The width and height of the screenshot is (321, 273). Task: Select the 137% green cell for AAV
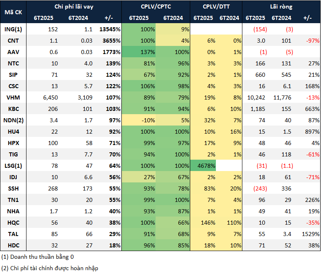[147, 52]
